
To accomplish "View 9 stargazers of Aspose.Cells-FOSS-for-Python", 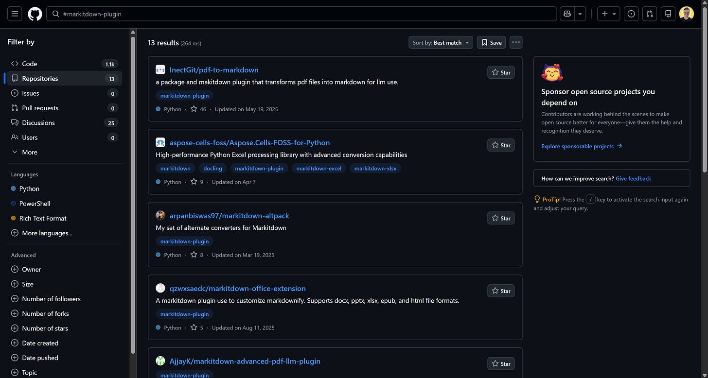I will tap(197, 182).
